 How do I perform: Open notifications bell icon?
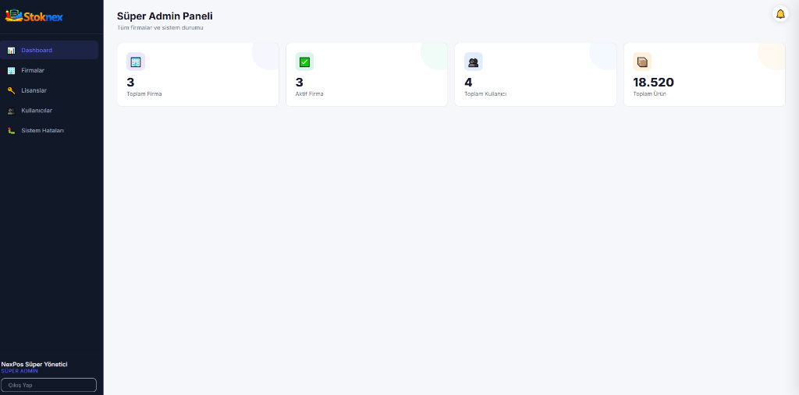click(780, 14)
